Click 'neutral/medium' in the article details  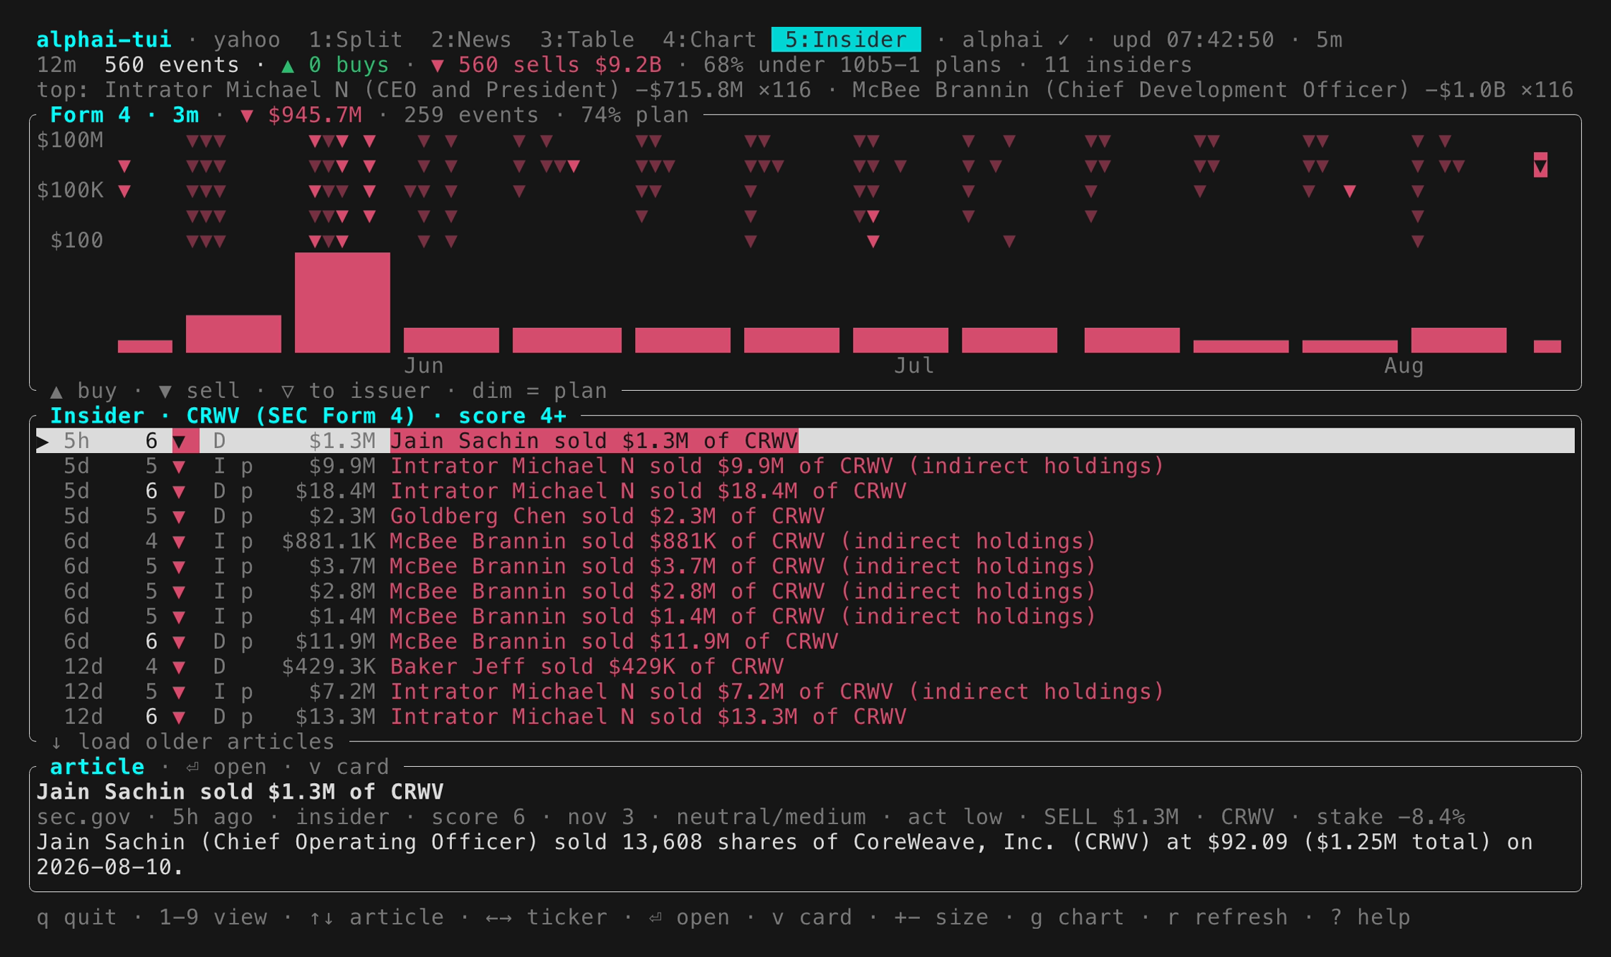(x=771, y=817)
